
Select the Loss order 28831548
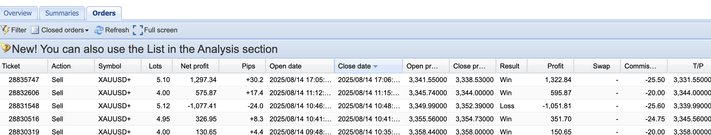tap(24, 106)
